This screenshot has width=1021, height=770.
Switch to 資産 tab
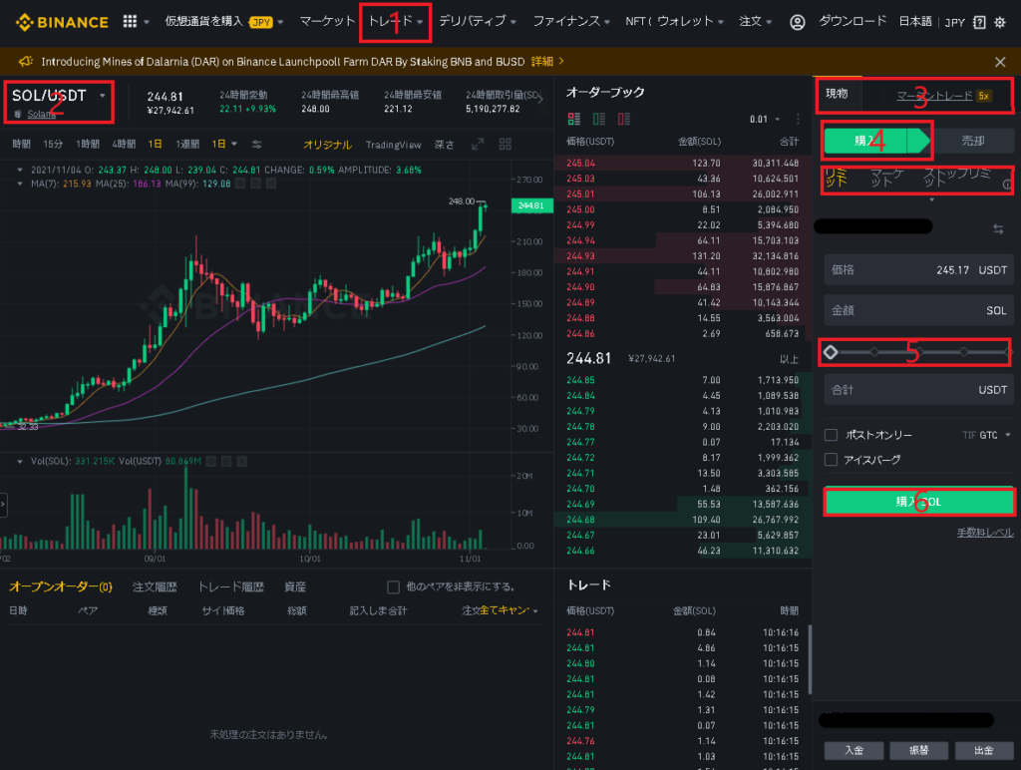295,586
